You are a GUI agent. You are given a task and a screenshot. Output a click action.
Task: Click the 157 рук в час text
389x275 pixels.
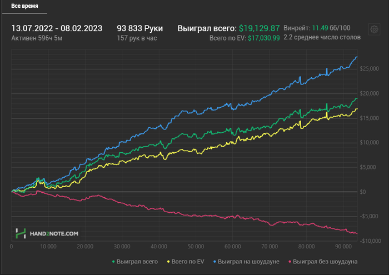tap(137, 38)
